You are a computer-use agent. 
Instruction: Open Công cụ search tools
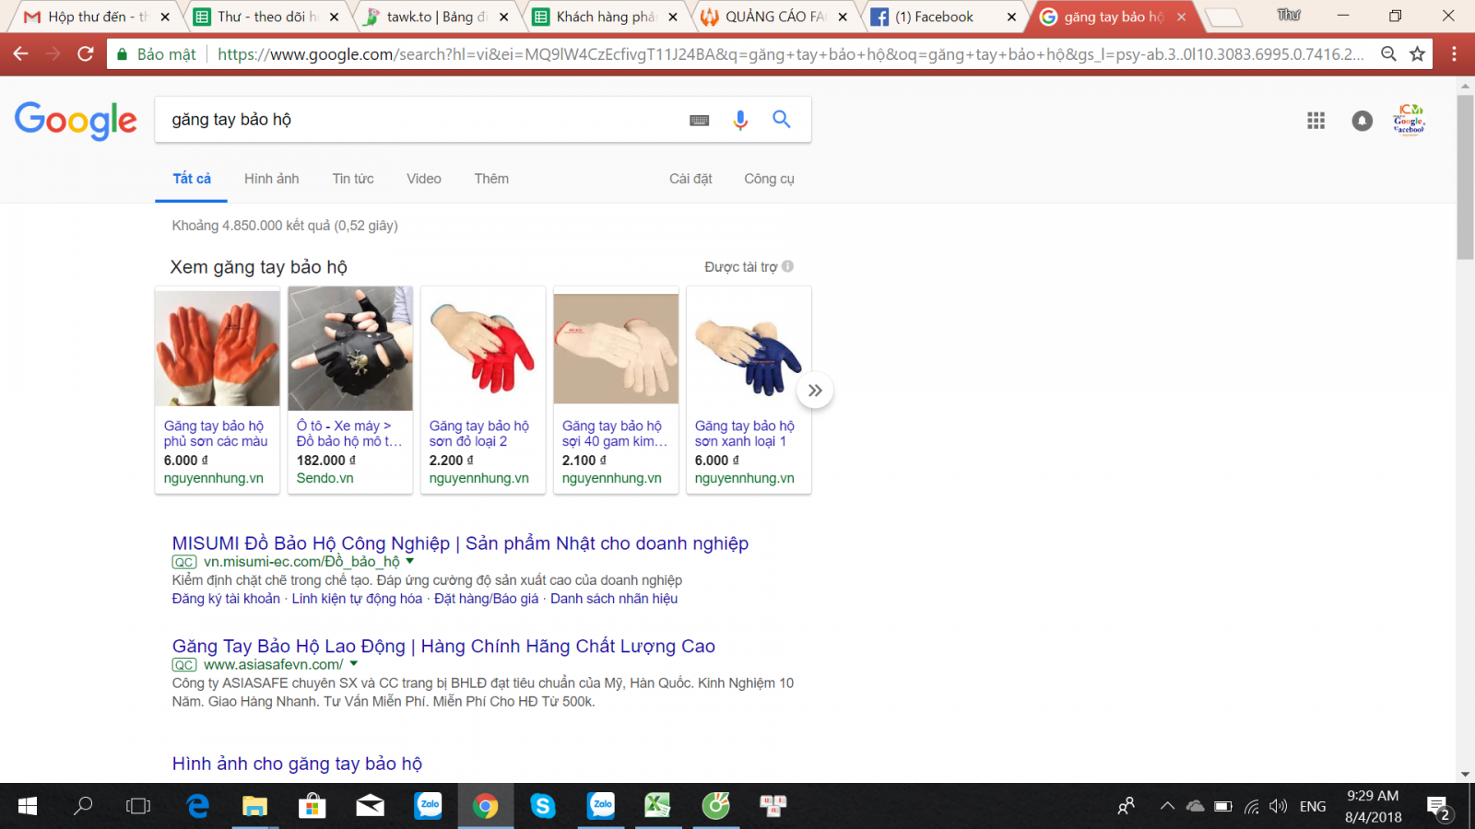point(769,179)
